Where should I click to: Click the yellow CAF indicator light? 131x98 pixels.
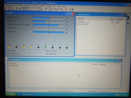click(9, 47)
